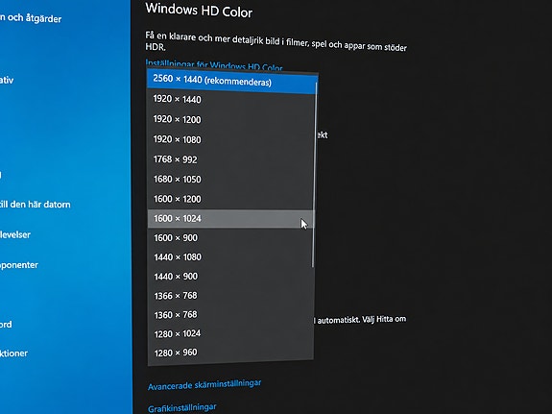Pick 1920 × 1200 from the resolution list
Image resolution: width=552 pixels, height=414 pixels.
(x=230, y=119)
